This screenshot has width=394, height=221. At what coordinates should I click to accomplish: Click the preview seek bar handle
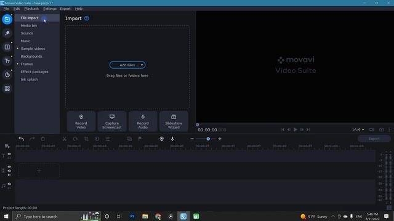pos(197,125)
